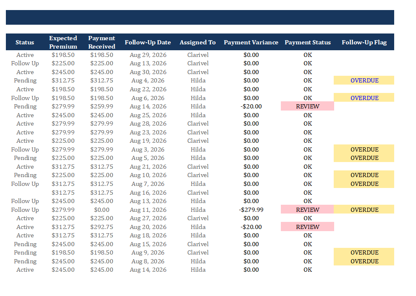Click the dark blue title banner

click(x=200, y=18)
